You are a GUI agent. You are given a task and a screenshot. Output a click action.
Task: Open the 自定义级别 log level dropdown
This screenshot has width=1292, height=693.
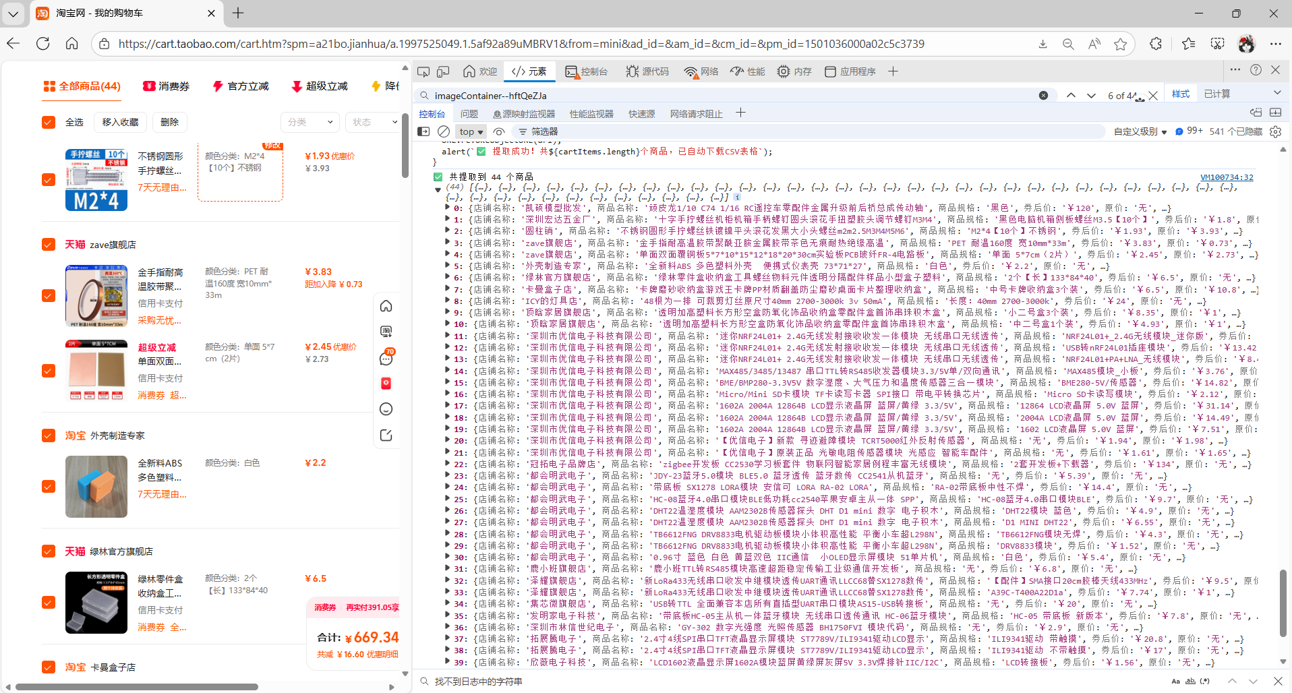click(x=1140, y=131)
